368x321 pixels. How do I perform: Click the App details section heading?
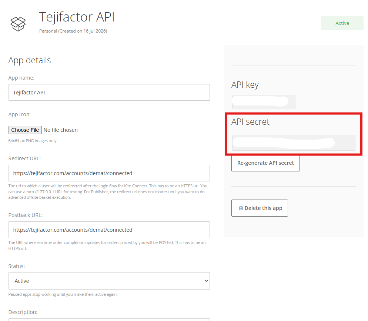(x=30, y=61)
